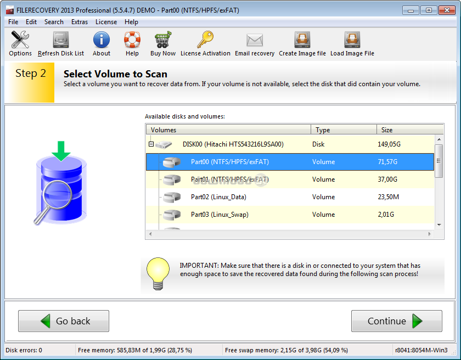Click the Continue button
461x360 pixels.
[x=397, y=321]
